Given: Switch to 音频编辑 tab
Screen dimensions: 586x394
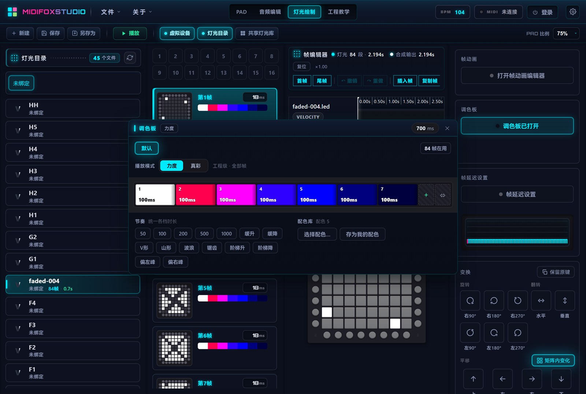Looking at the screenshot, I should coord(270,12).
